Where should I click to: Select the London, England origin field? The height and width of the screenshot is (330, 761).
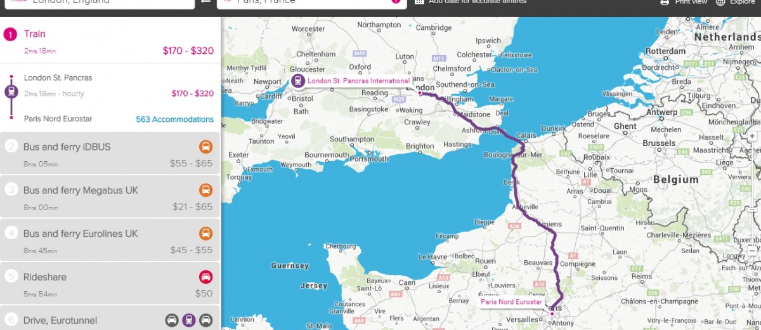coord(97,3)
